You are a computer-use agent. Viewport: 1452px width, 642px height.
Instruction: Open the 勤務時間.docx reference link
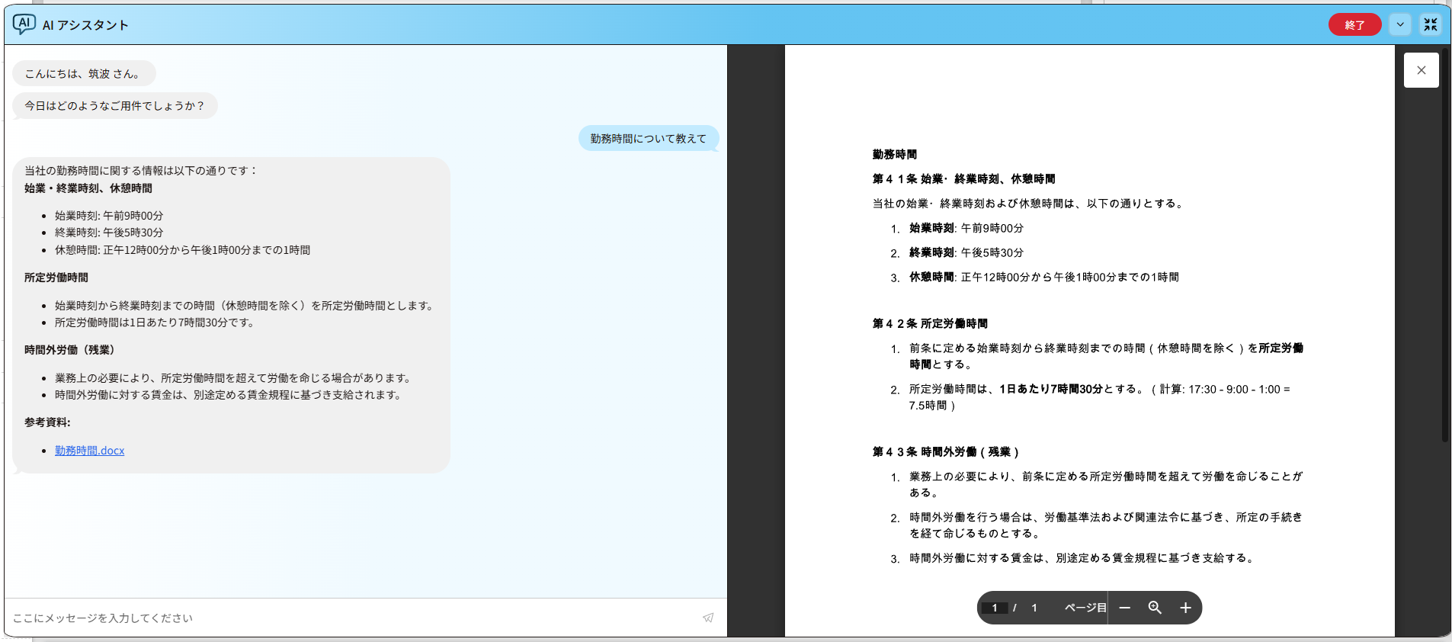89,451
